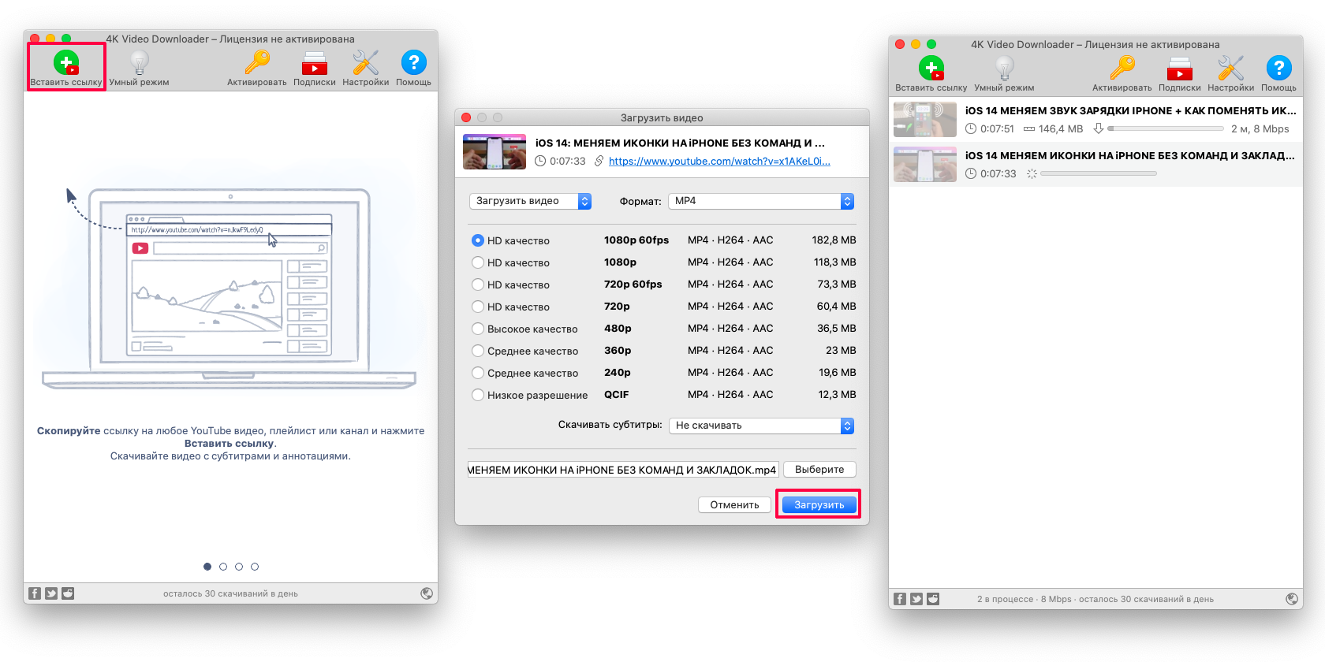This screenshot has width=1325, height=662.
Task: Click '2 м, 8 Mbps' speed label
Action: (x=1260, y=128)
